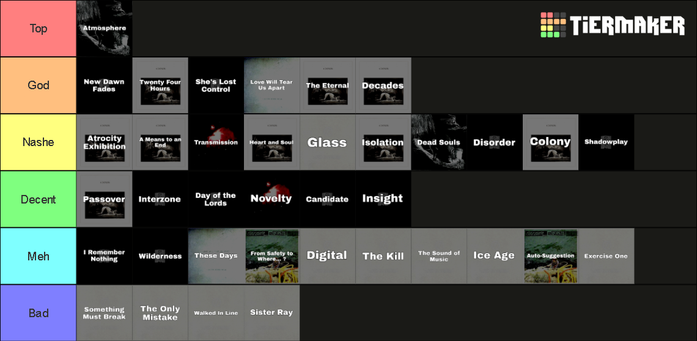Click the Insight tile
The height and width of the screenshot is (341, 697).
[383, 199]
